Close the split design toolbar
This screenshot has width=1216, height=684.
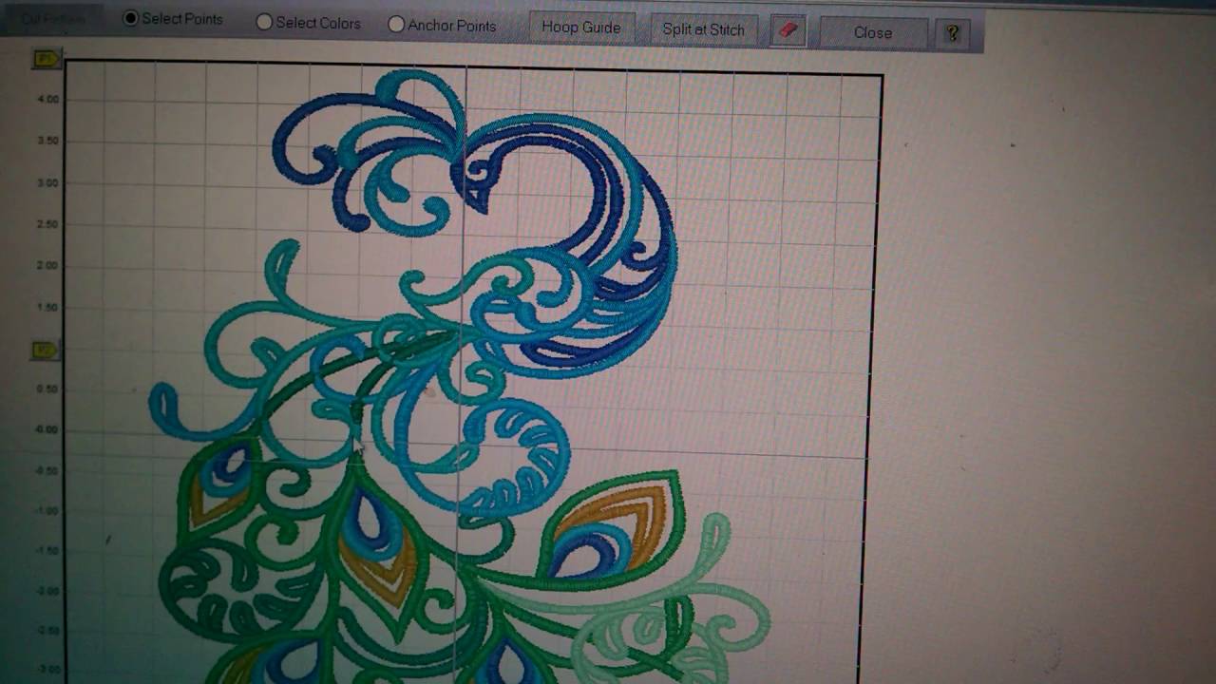pyautogui.click(x=872, y=33)
